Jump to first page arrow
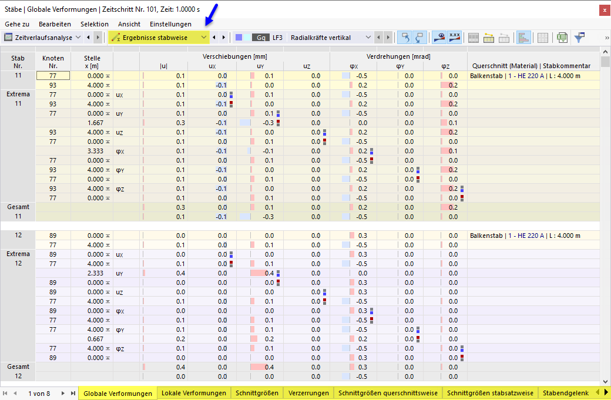 tap(5, 394)
